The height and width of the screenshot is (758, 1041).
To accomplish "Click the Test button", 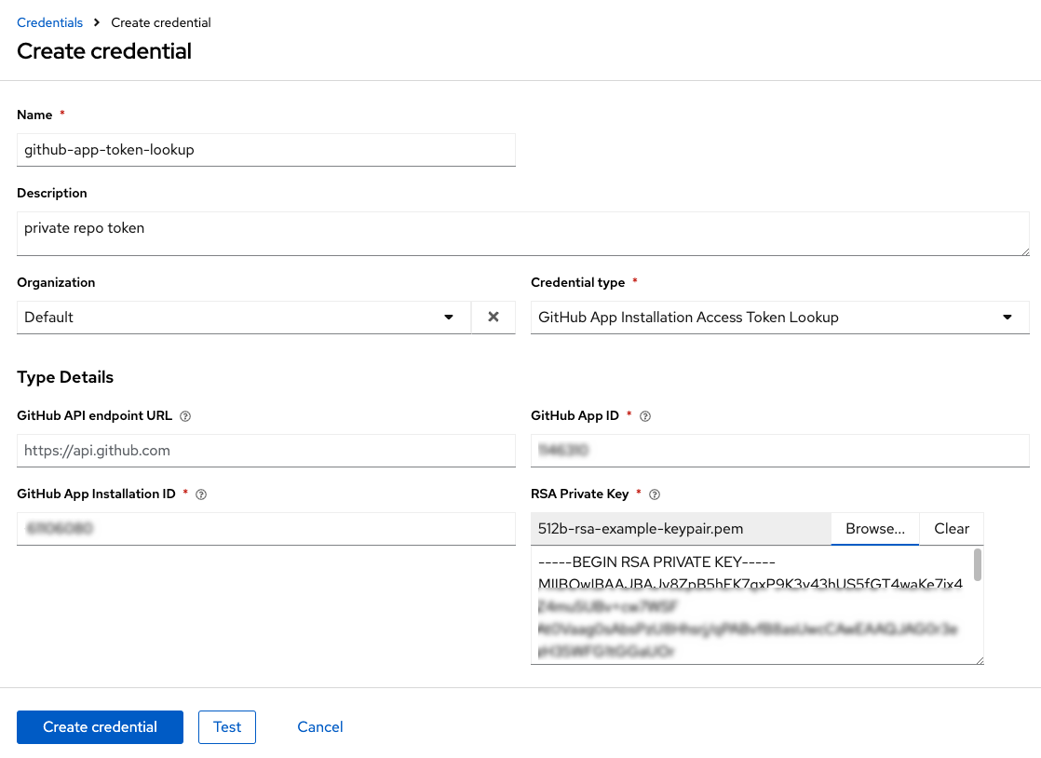I will [227, 727].
